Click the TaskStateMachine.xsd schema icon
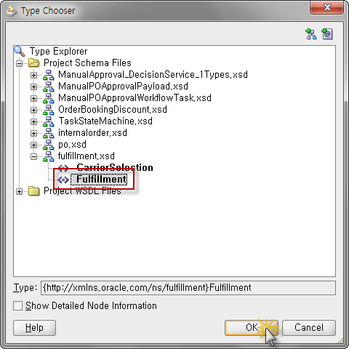349x349 pixels. [x=49, y=121]
